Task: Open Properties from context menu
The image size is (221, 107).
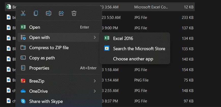Action: (59, 68)
